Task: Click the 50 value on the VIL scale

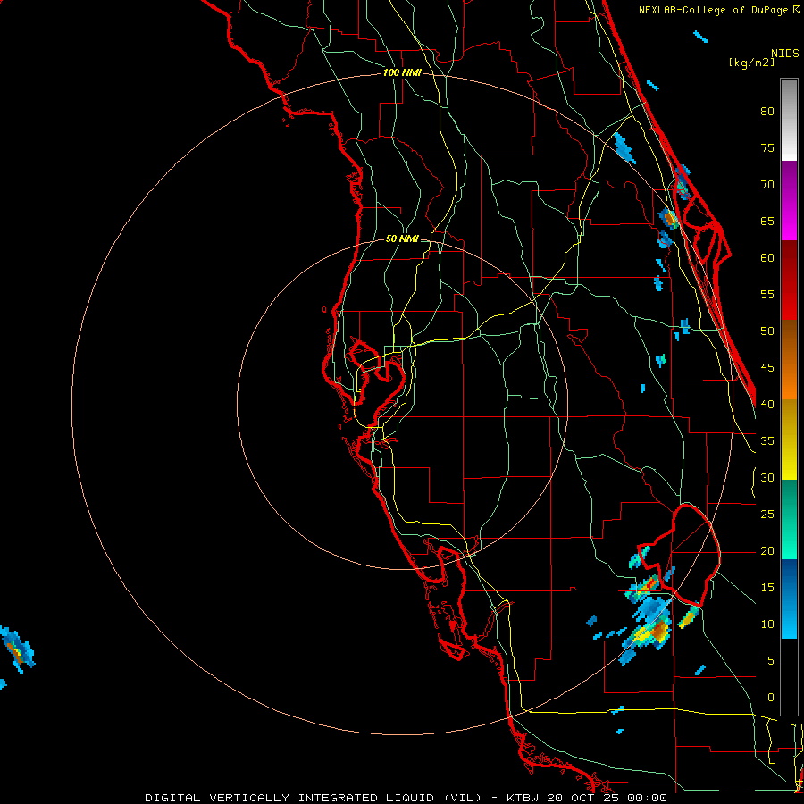Action: tap(767, 331)
